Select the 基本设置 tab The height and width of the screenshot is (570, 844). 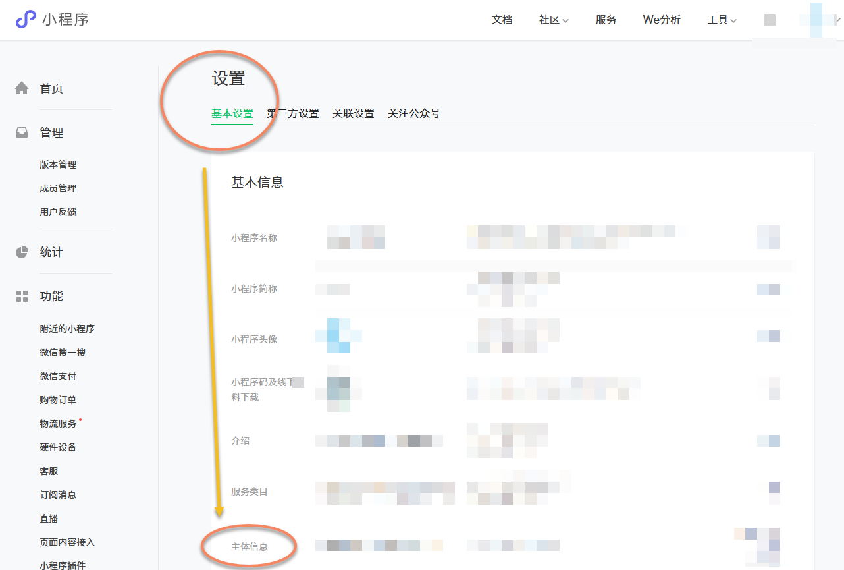coord(232,113)
